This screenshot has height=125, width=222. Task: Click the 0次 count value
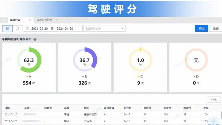point(196,83)
